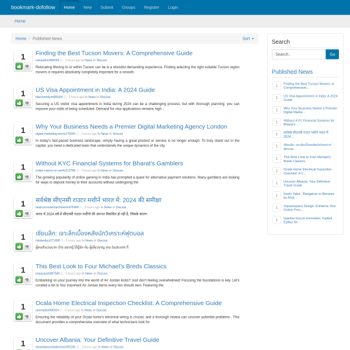The width and height of the screenshot is (350, 350).
Task: Open News category link for US Visa story
Action: [x=92, y=97]
